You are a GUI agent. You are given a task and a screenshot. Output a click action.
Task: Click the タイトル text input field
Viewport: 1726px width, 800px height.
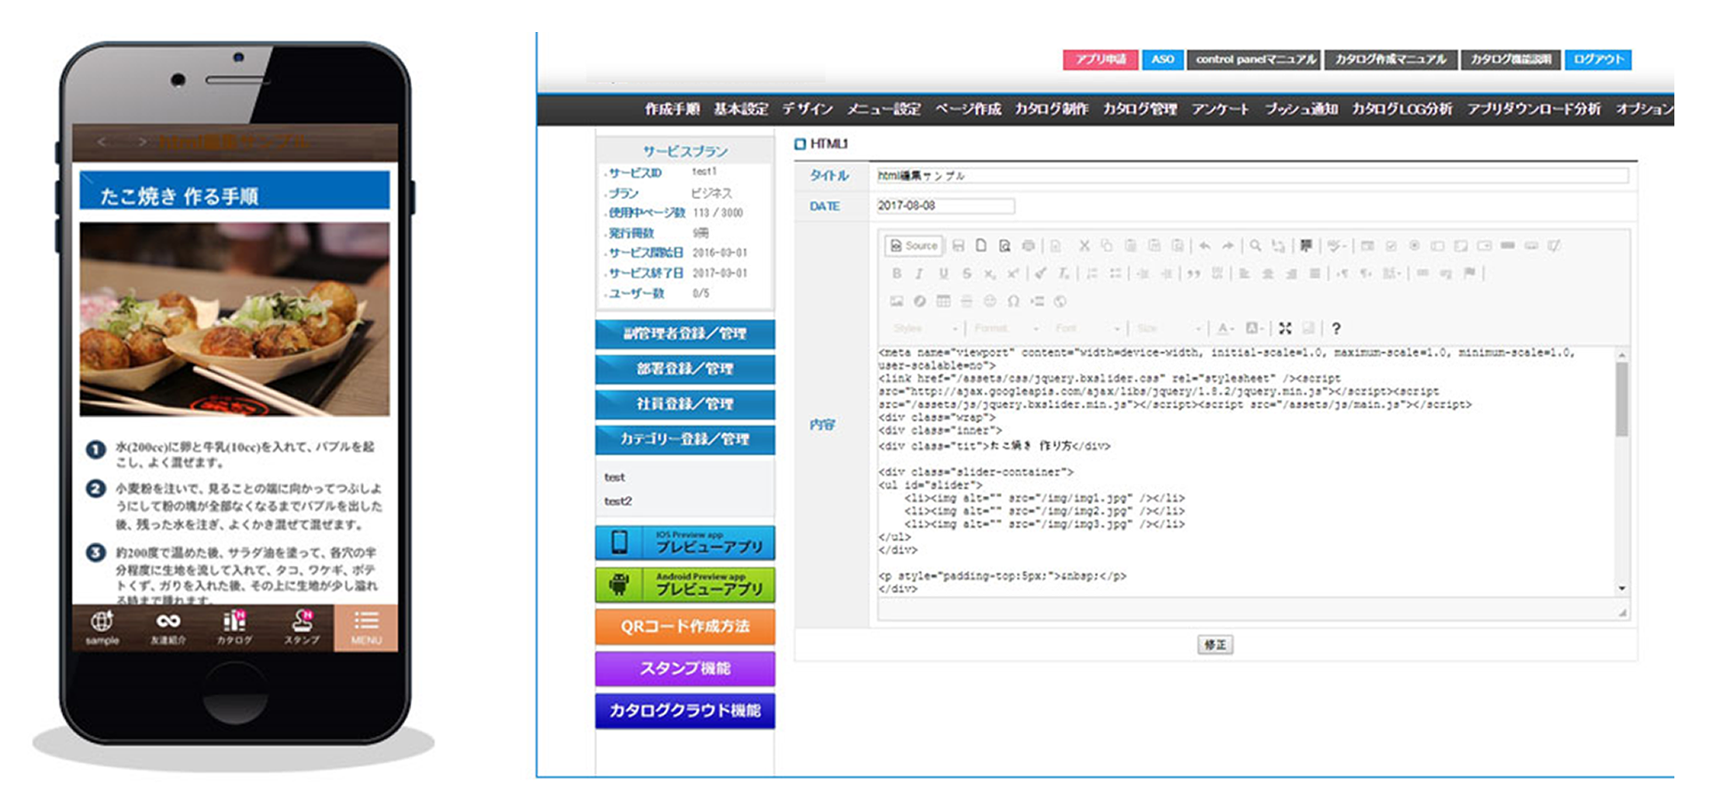coord(1251,176)
